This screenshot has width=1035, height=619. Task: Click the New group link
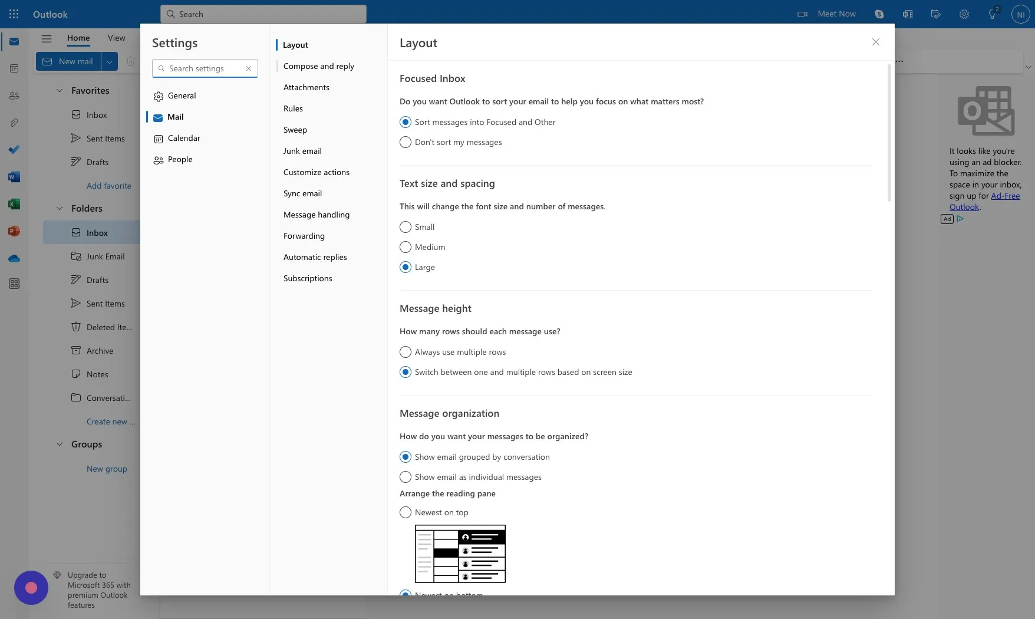tap(107, 469)
